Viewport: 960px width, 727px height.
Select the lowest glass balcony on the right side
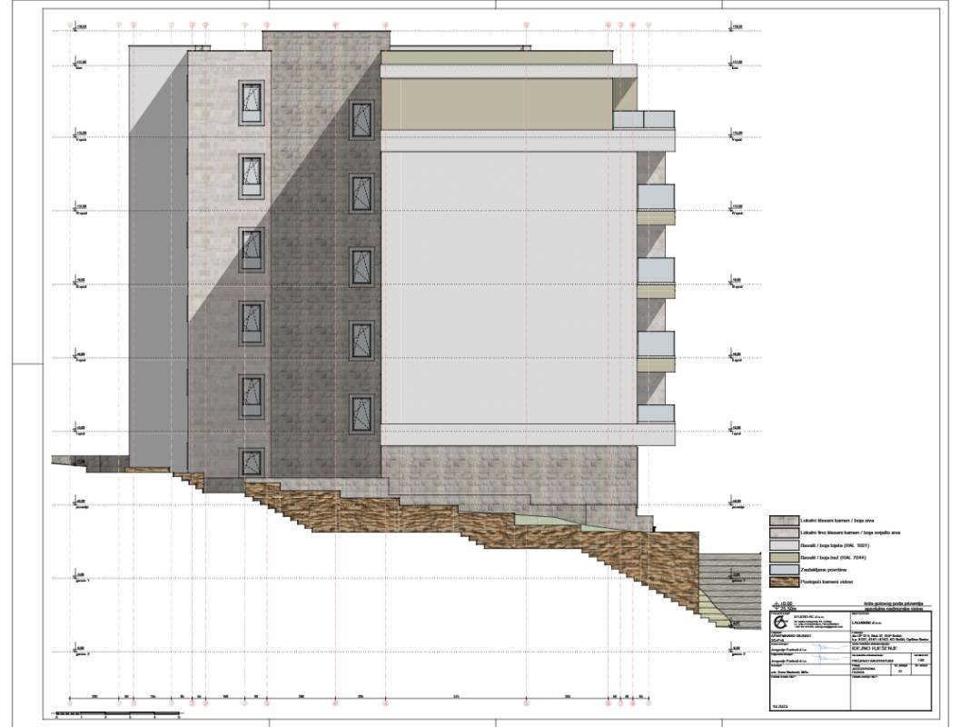coord(655,413)
